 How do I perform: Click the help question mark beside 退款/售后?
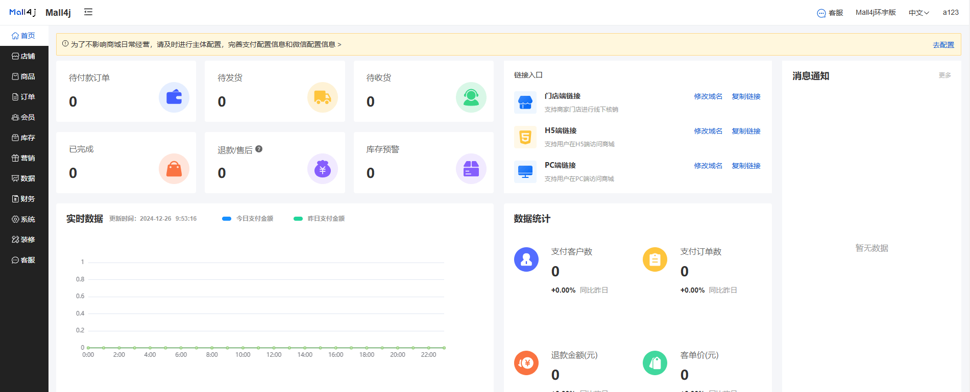point(259,149)
